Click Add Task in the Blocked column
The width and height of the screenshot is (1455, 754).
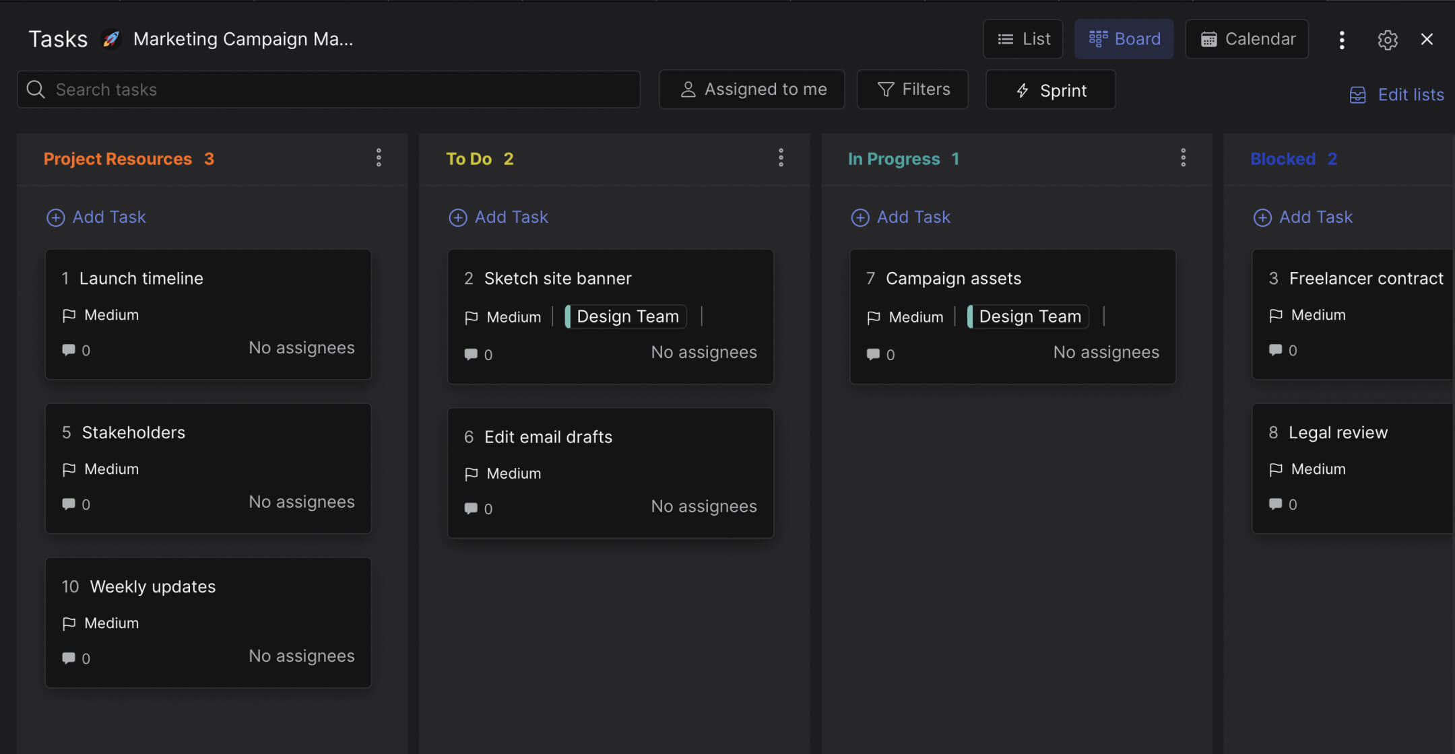click(1303, 217)
